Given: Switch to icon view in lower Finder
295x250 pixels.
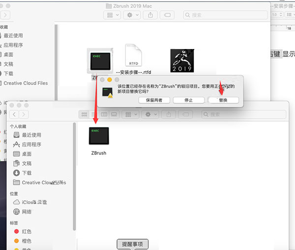Looking at the screenshot, I should tap(84, 114).
